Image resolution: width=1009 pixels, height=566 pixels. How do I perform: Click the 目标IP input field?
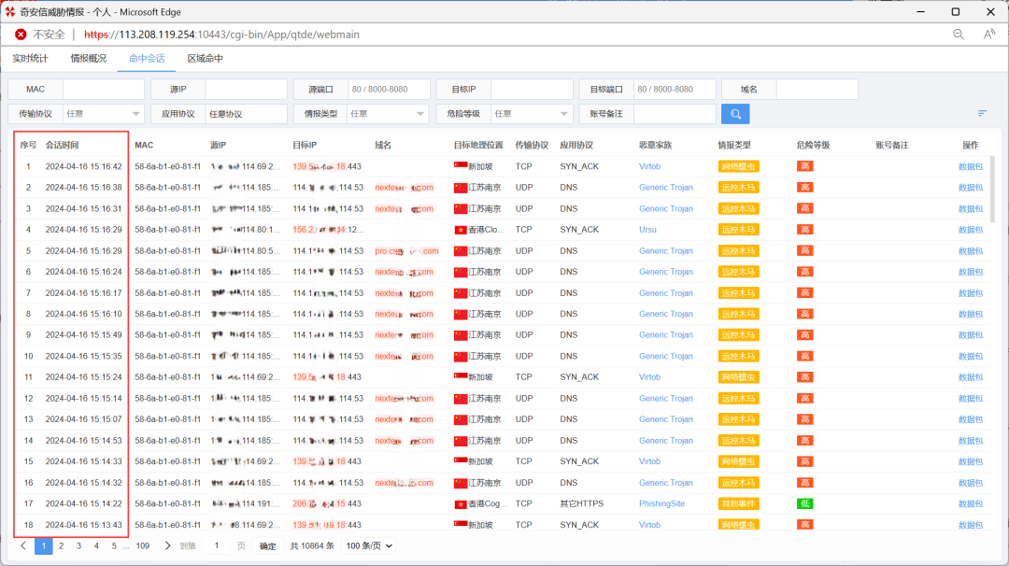click(x=532, y=90)
